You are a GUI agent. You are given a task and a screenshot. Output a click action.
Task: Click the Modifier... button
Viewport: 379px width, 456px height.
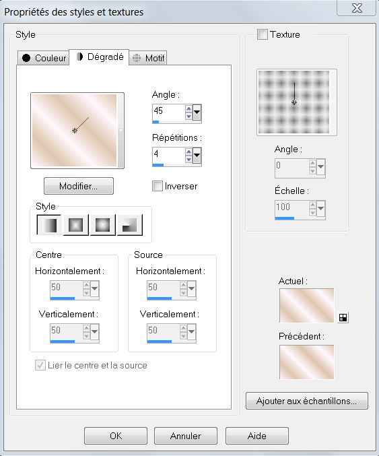tap(79, 186)
